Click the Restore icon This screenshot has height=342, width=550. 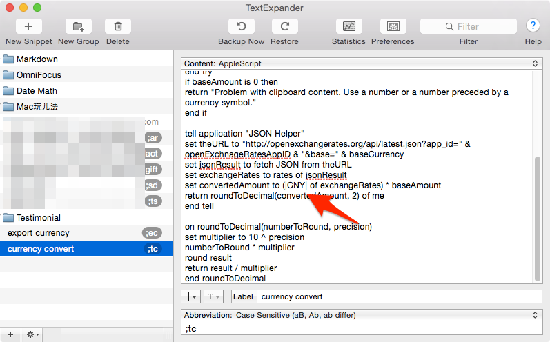(284, 26)
